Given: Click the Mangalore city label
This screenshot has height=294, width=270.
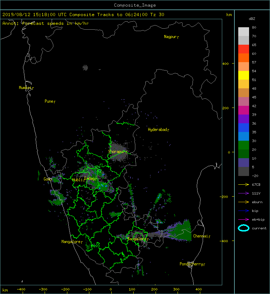Looking at the screenshot, I should [72, 242].
